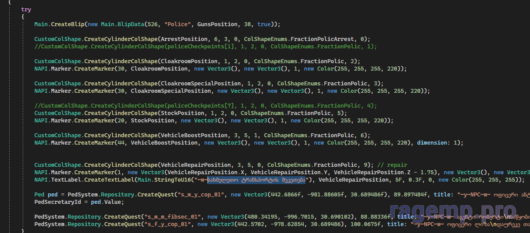Click the // repair comment
This screenshot has width=530, height=233.
point(392,165)
